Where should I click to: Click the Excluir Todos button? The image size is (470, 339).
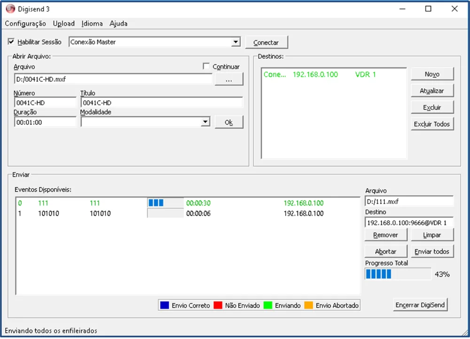point(432,124)
